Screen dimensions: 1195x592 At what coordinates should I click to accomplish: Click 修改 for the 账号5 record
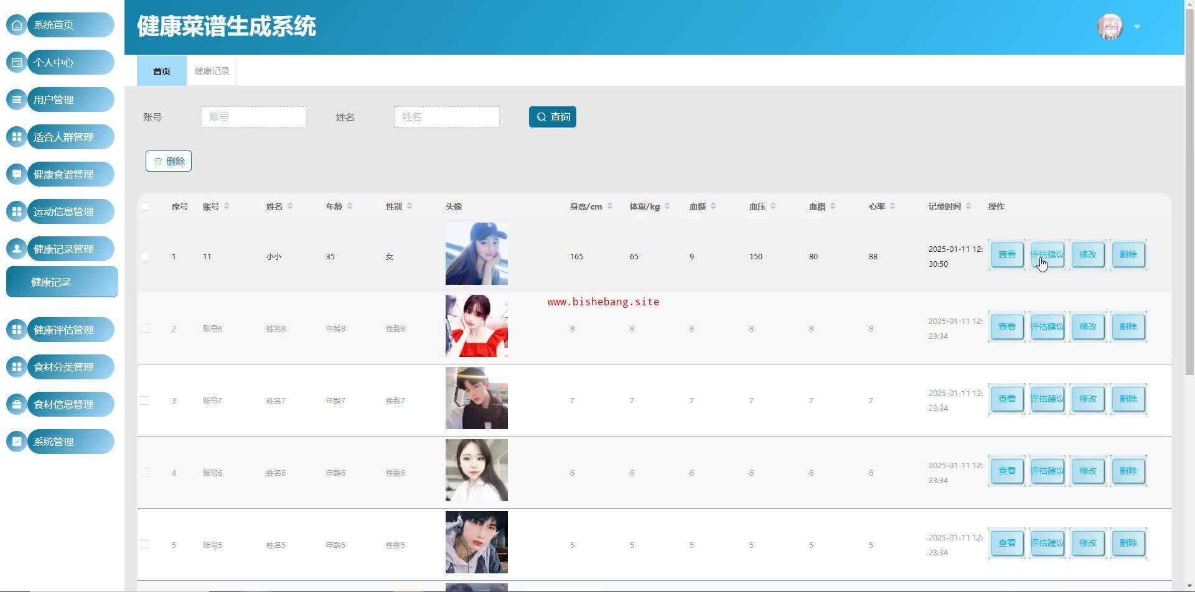coord(1088,543)
